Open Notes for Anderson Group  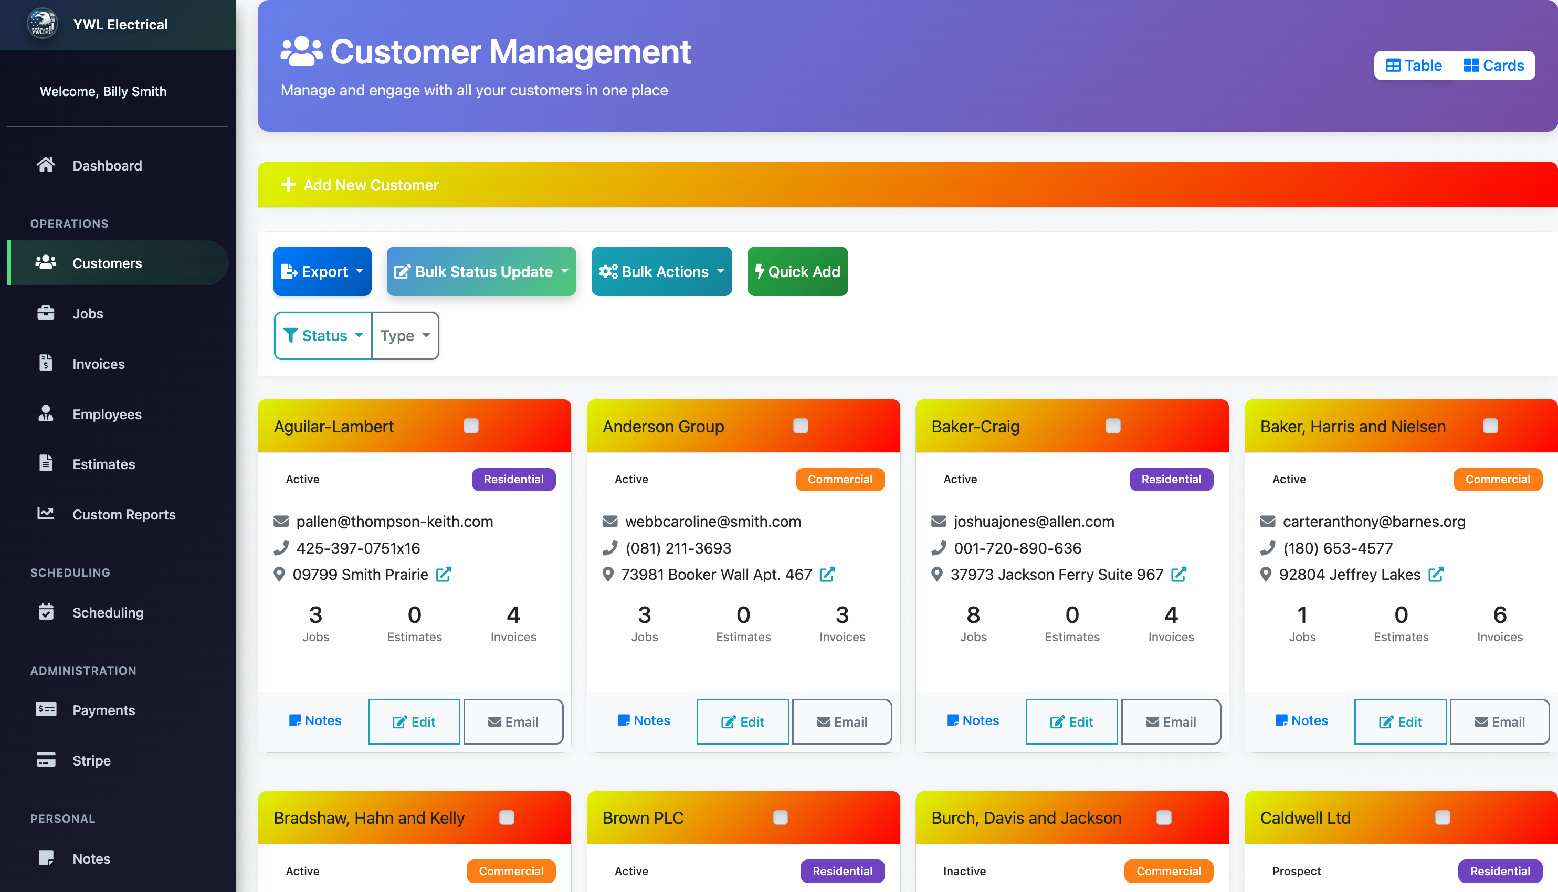point(644,720)
